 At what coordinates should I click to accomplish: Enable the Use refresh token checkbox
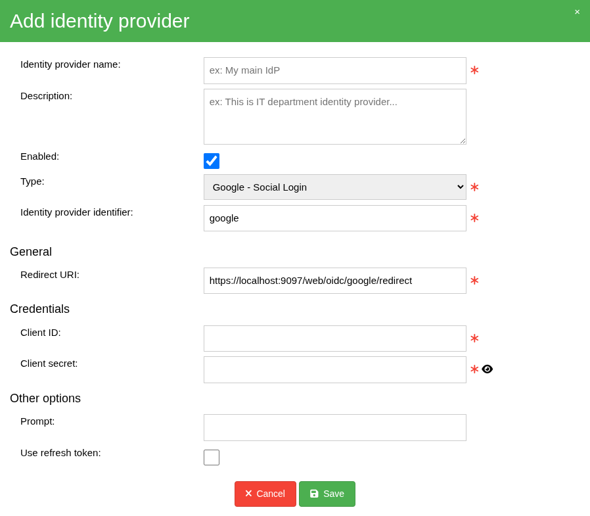pos(212,457)
